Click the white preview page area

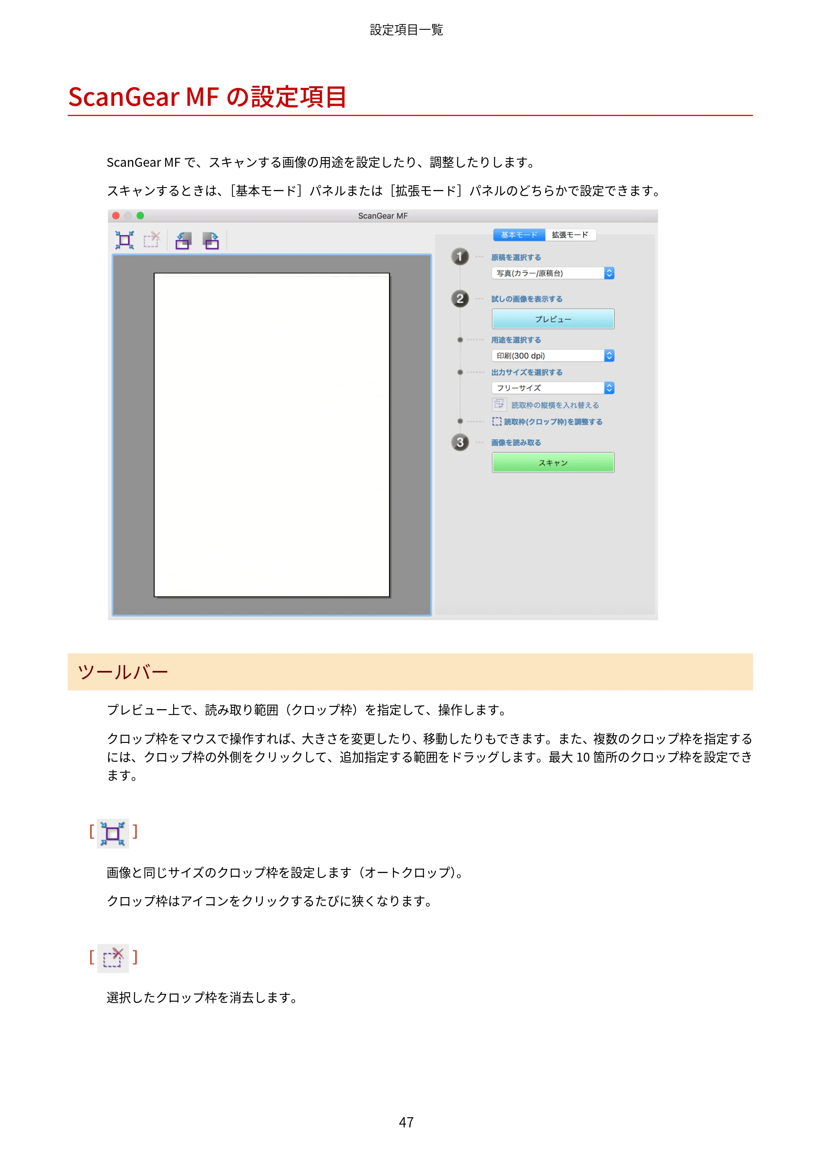click(272, 435)
